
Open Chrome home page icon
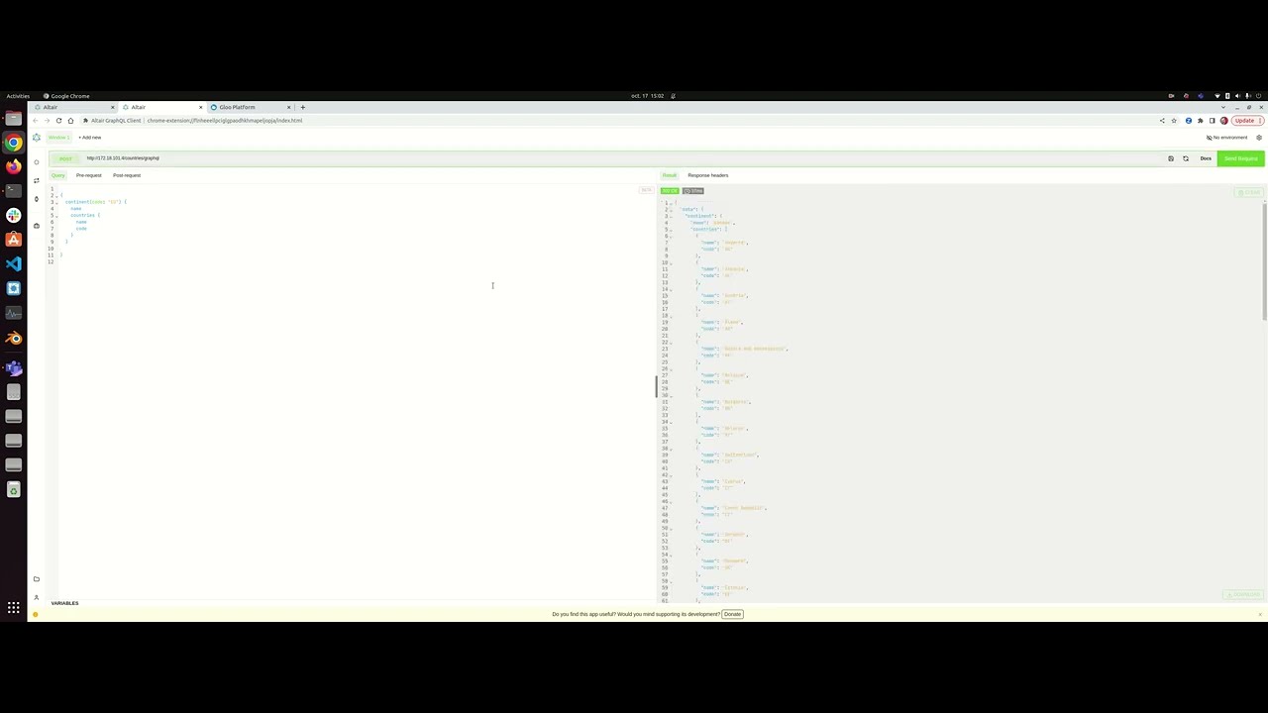pos(70,121)
